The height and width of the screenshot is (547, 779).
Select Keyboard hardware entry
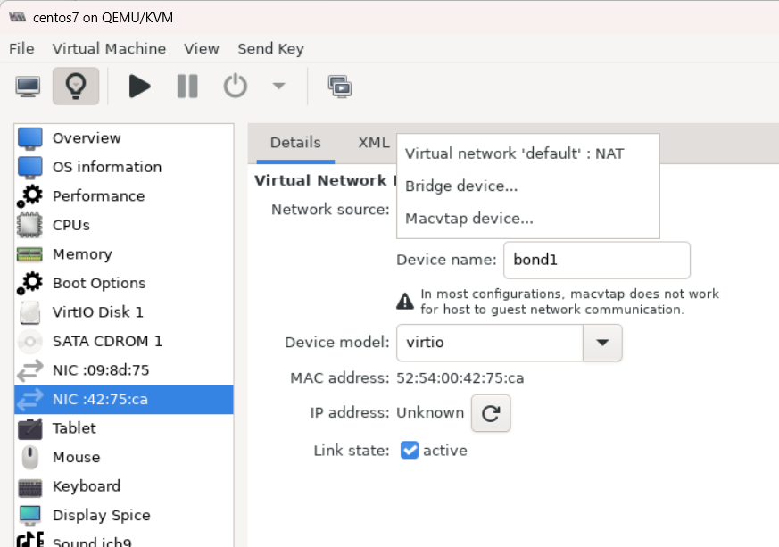[x=124, y=486]
